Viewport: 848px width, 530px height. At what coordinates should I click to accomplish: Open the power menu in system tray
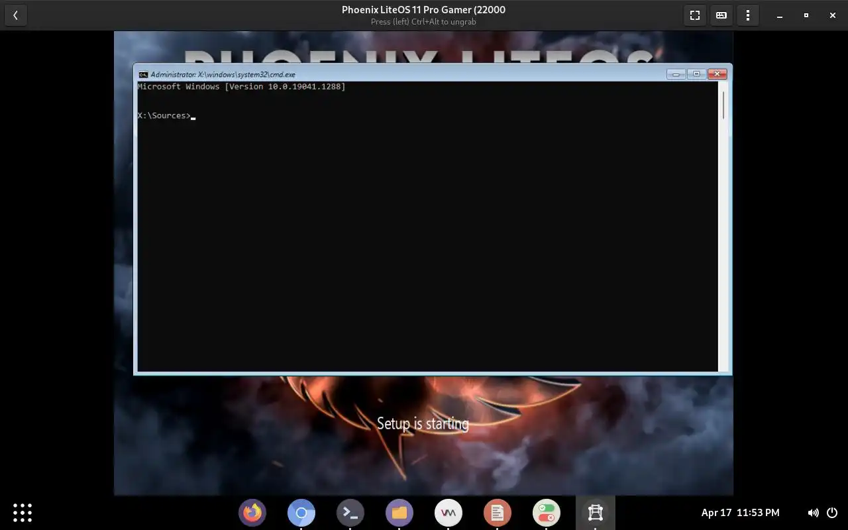[x=832, y=513]
